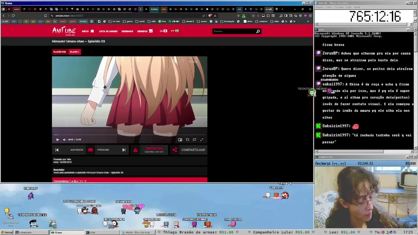Open the DESENHOS menu
This screenshot has height=235, width=418.
coord(127,31)
